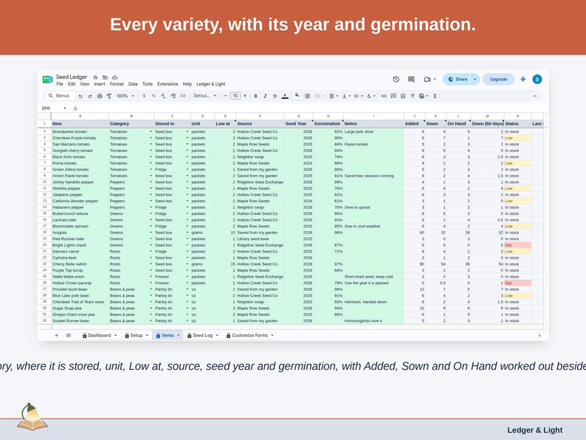Open the zoom 100% dropdown
586x440 pixels.
pos(125,96)
